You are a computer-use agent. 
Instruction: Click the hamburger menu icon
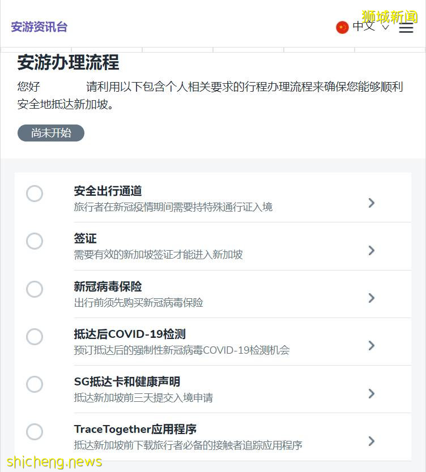coord(407,27)
